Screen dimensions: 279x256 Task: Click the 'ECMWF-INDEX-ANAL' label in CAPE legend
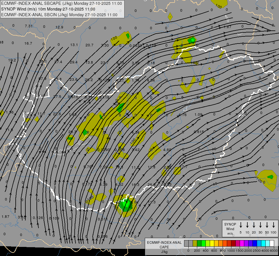click(x=164, y=243)
